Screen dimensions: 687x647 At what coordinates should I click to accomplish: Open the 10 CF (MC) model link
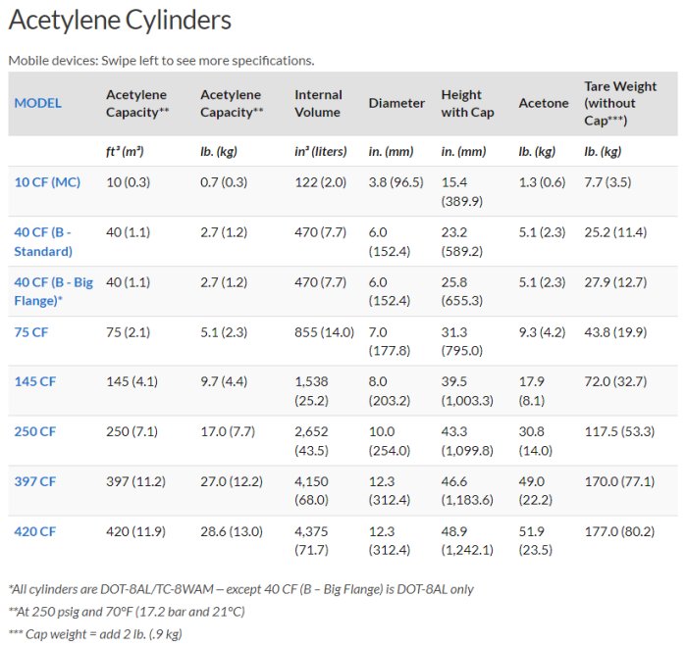47,181
